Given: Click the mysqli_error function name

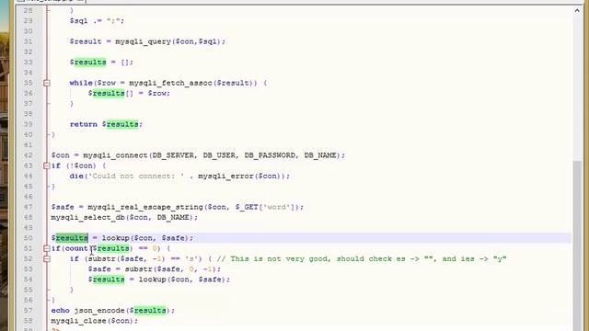Looking at the screenshot, I should click(x=226, y=176).
